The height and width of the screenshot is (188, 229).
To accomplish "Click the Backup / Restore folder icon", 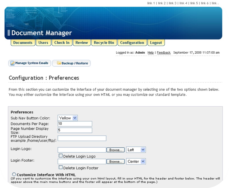I will [x=59, y=63].
